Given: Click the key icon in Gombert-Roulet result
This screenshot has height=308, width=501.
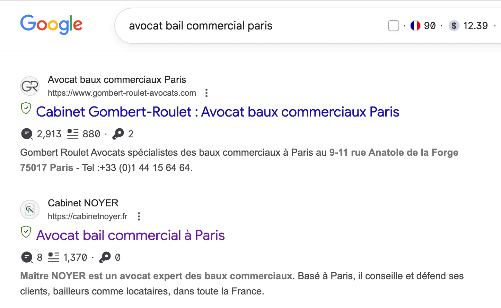Looking at the screenshot, I should point(118,134).
